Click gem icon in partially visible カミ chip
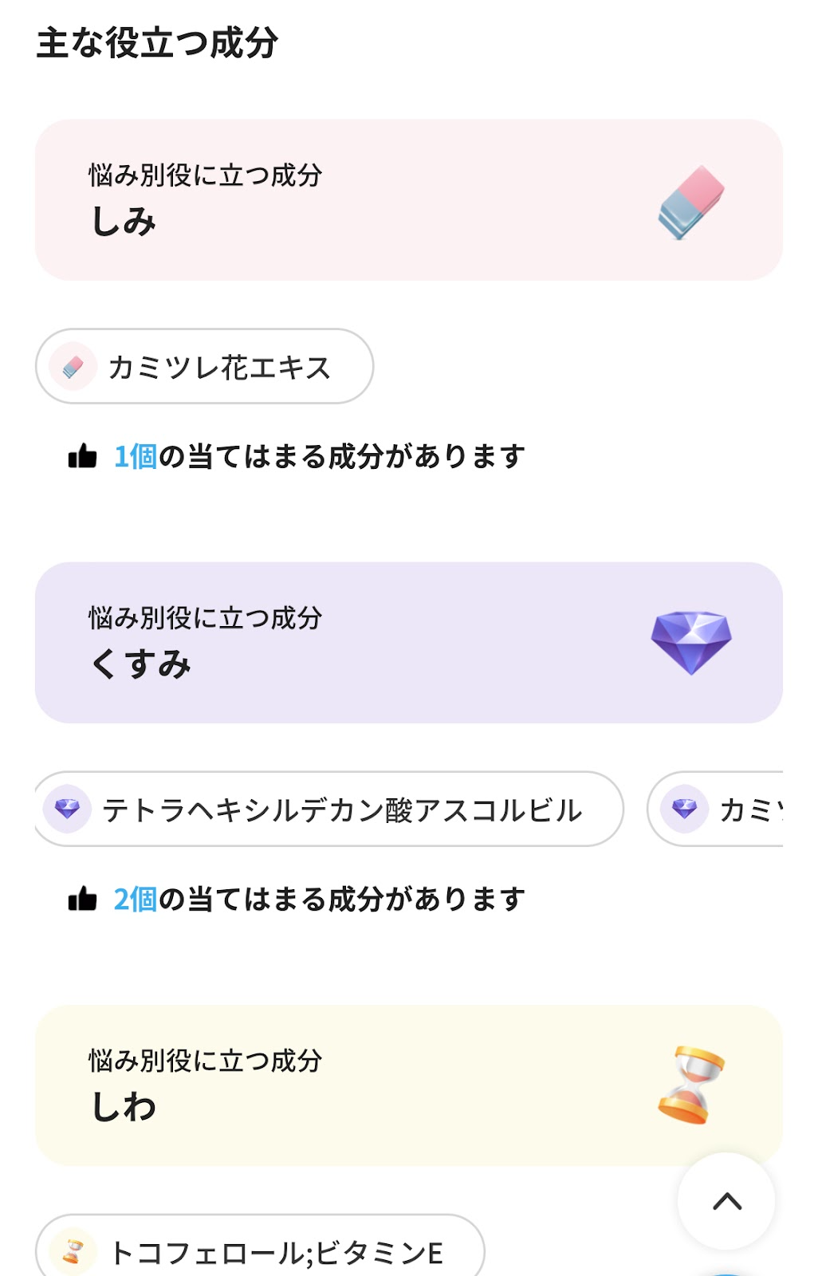The height and width of the screenshot is (1276, 818). (685, 809)
